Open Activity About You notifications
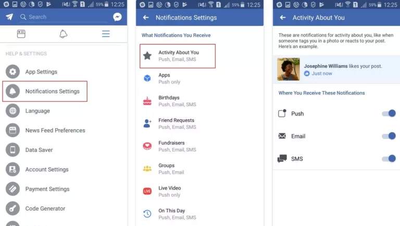 (x=178, y=56)
